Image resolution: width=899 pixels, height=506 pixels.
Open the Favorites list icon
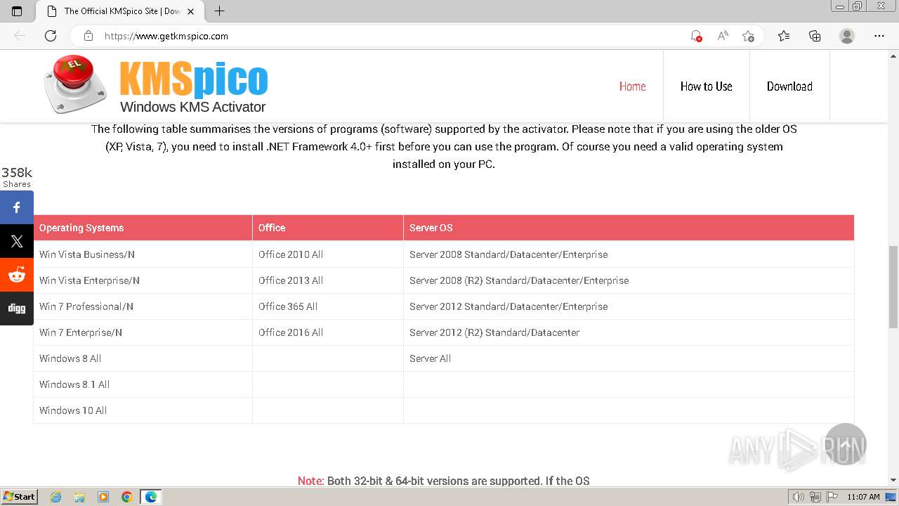pos(784,36)
